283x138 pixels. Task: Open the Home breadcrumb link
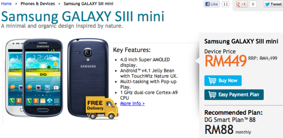tap(6, 4)
